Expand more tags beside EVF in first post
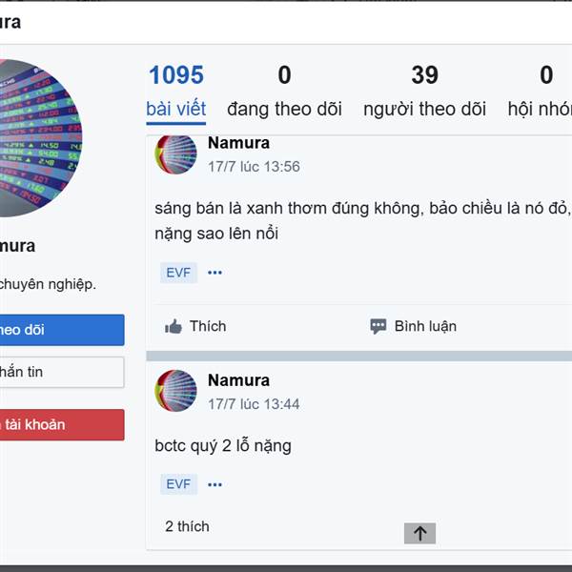 [214, 273]
